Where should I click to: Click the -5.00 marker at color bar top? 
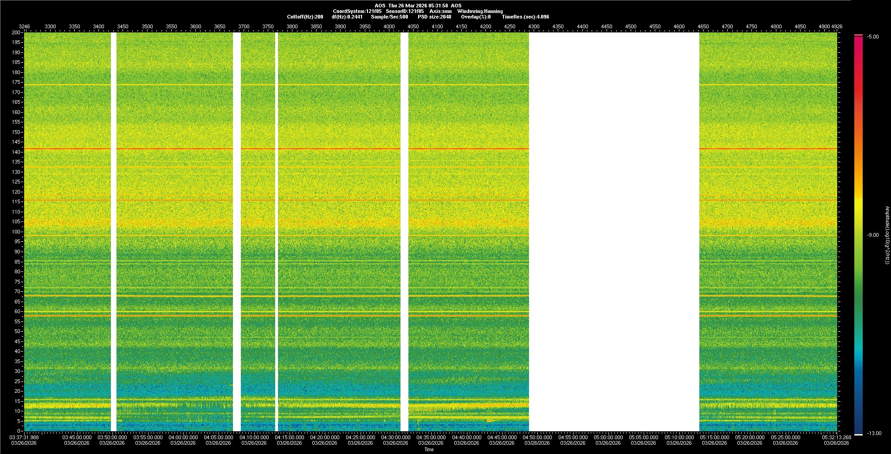pyautogui.click(x=873, y=37)
